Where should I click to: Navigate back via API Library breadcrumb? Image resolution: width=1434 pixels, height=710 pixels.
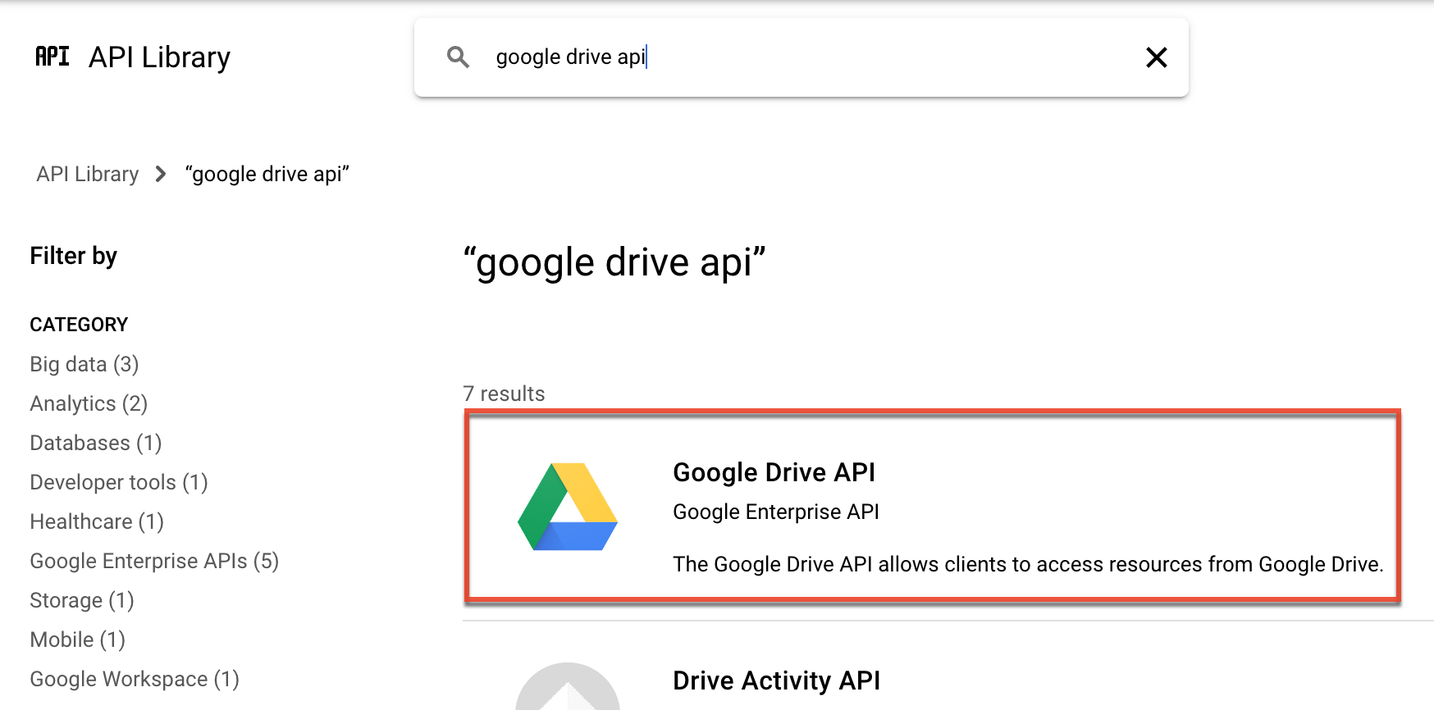[87, 174]
